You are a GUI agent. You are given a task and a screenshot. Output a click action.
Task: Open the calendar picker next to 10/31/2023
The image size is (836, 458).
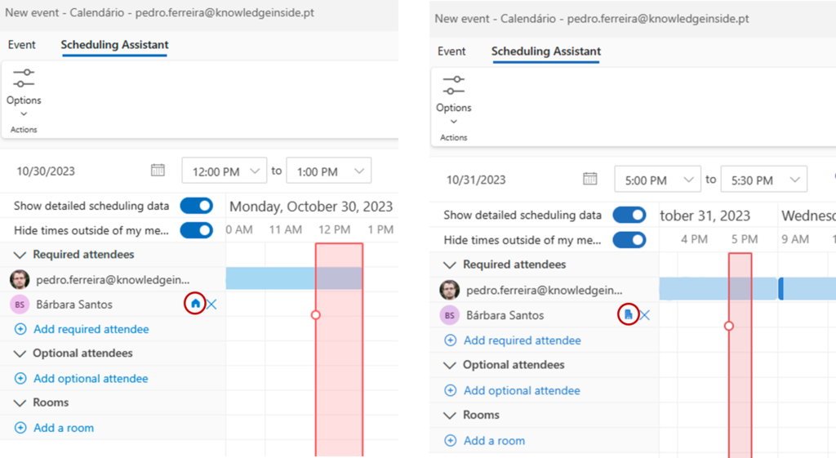click(589, 179)
